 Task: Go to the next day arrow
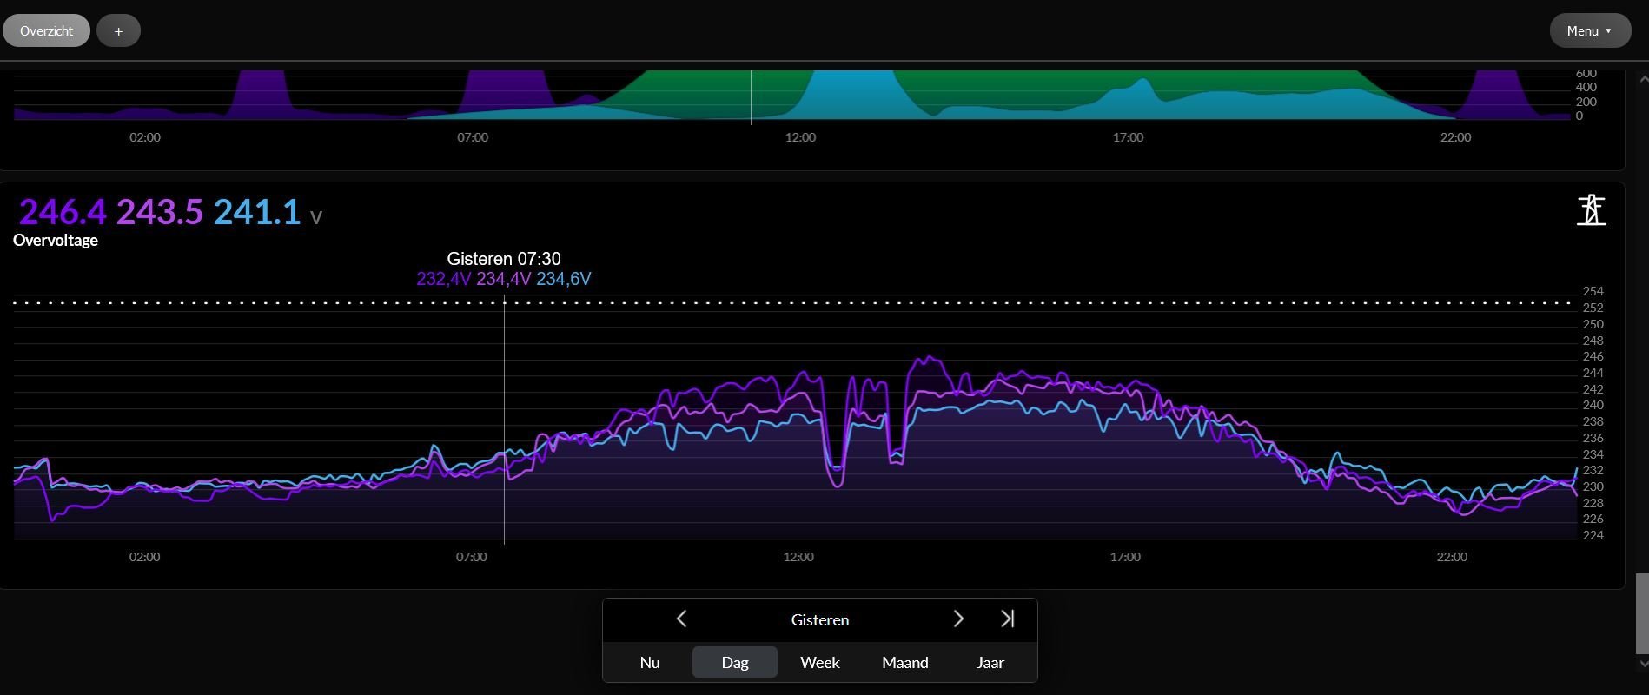(x=958, y=619)
